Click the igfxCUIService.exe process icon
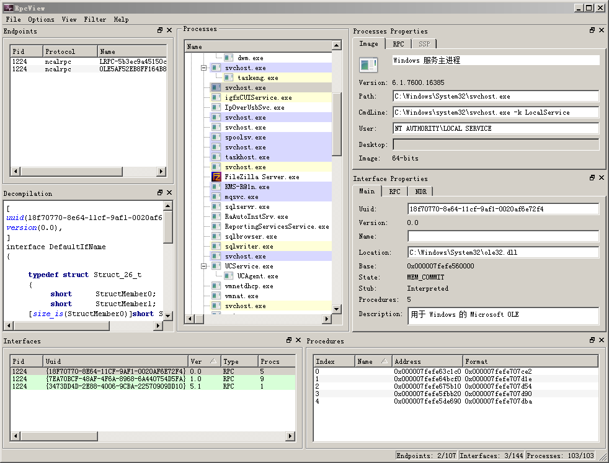This screenshot has height=463, width=609. (x=216, y=97)
